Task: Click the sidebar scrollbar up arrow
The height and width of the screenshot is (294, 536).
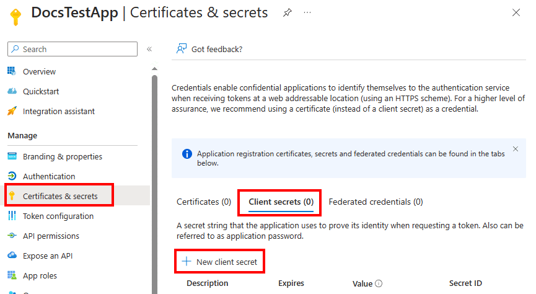Action: (x=154, y=69)
